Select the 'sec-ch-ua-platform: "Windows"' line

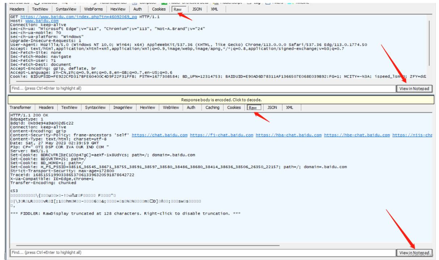point(47,37)
